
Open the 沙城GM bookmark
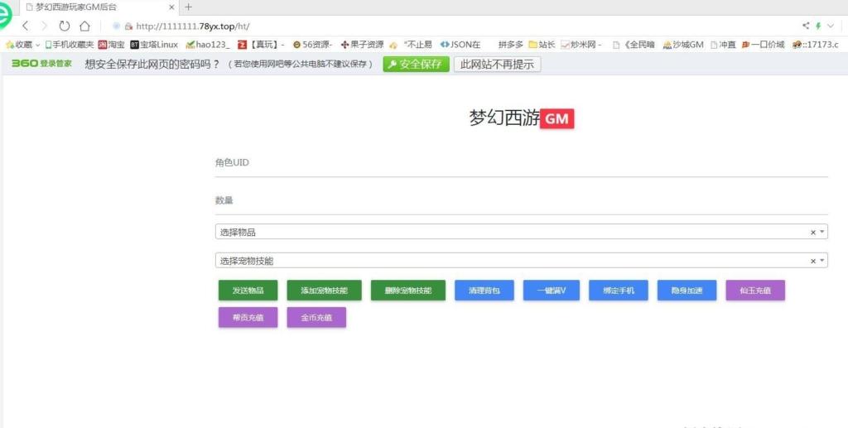click(683, 45)
